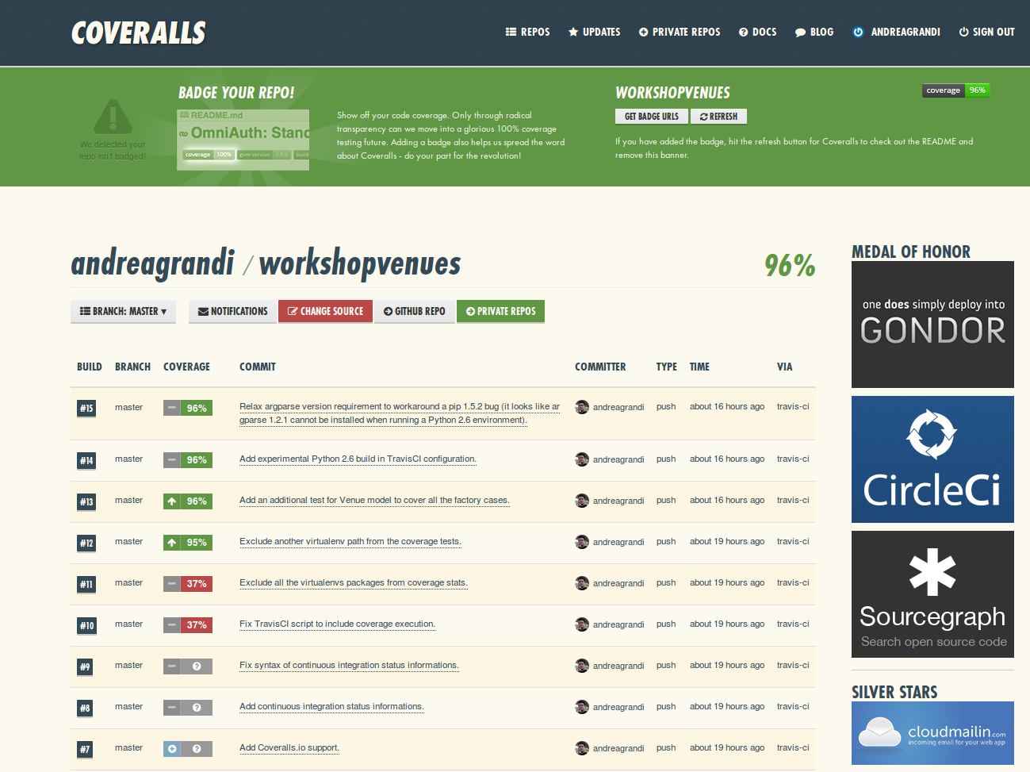Viewport: 1030px width, 772px height.
Task: Open build #15
Action: (86, 409)
